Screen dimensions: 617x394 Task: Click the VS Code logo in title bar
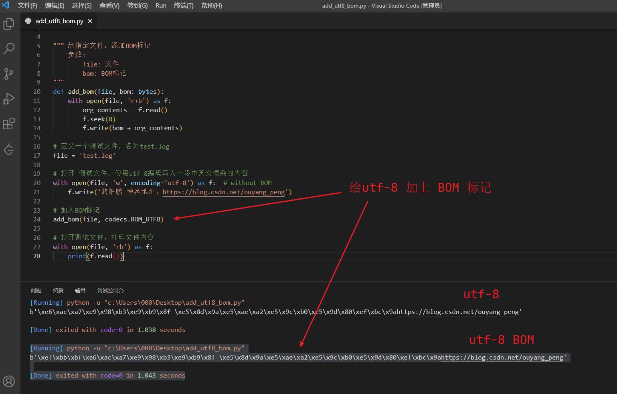(x=6, y=5)
